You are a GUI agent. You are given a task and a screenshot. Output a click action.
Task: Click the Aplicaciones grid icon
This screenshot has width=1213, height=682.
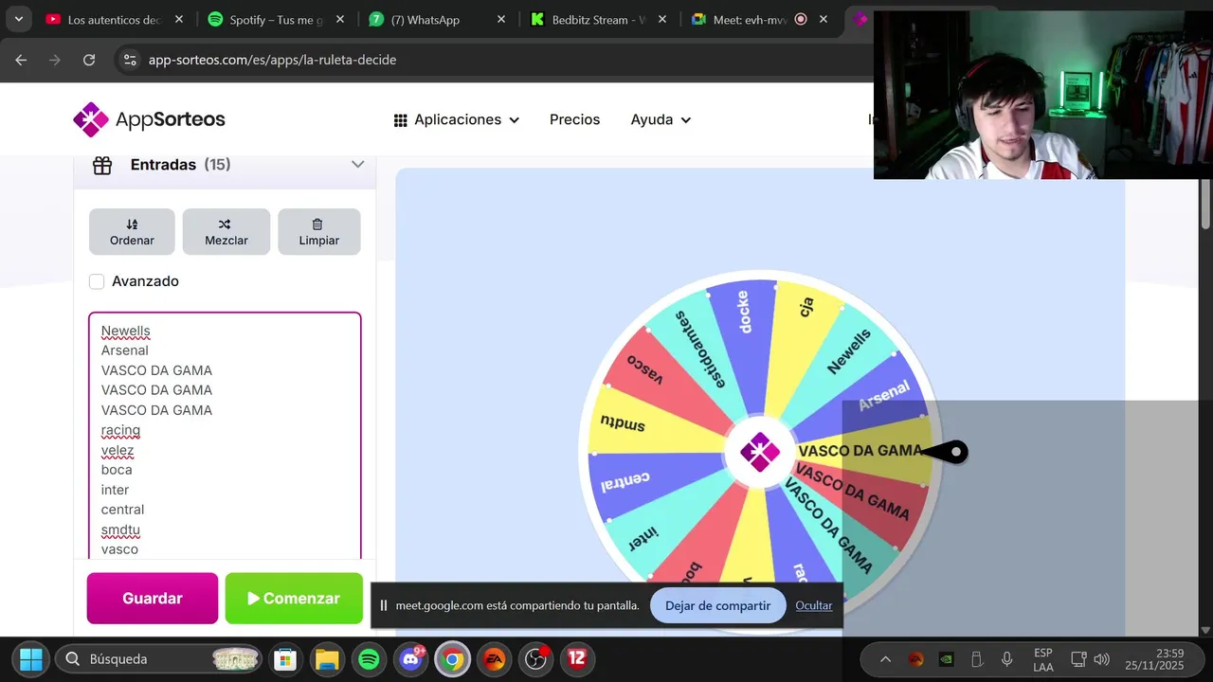click(401, 120)
